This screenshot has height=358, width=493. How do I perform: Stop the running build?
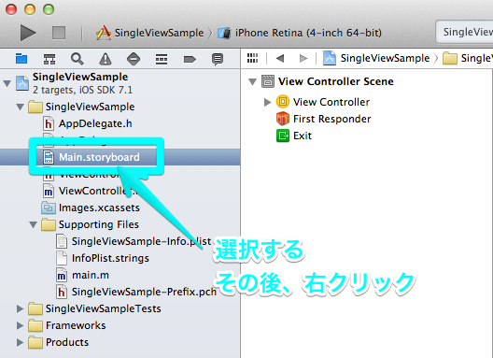(x=59, y=33)
